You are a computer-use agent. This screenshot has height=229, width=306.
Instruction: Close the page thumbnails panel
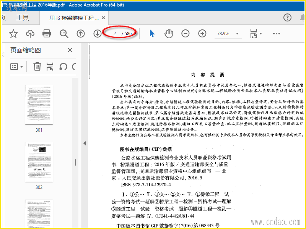(x=70, y=50)
